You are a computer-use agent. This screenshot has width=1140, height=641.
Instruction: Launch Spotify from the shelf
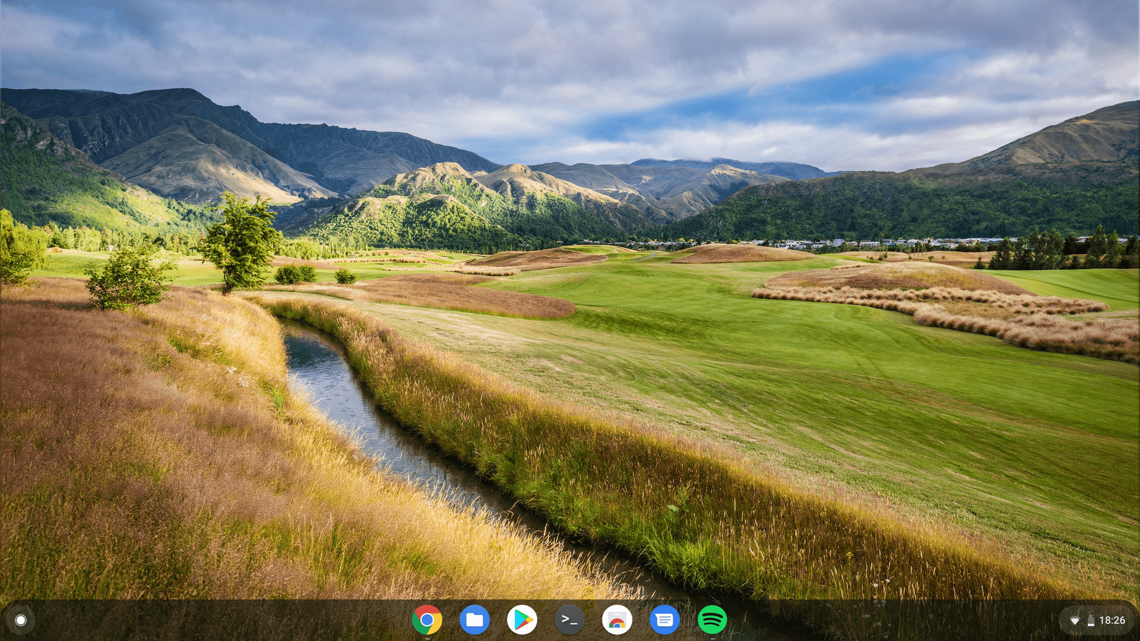(712, 620)
